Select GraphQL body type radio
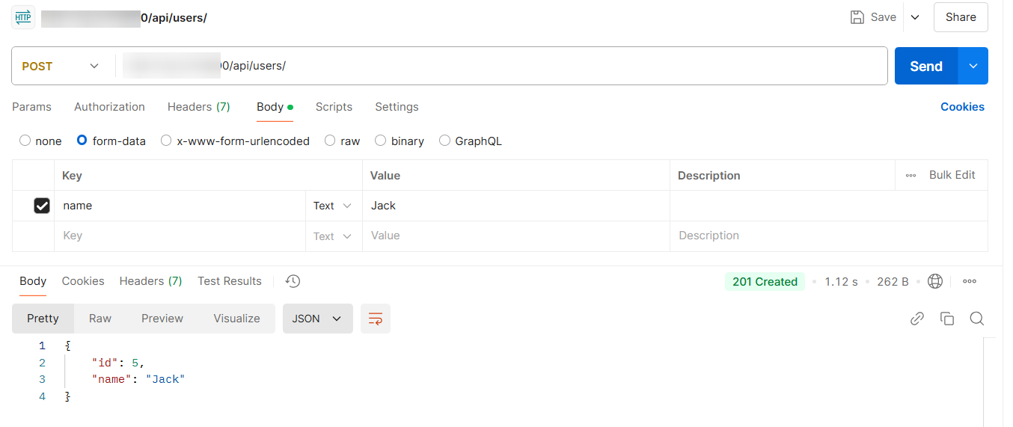Image resolution: width=1013 pixels, height=427 pixels. tap(444, 141)
